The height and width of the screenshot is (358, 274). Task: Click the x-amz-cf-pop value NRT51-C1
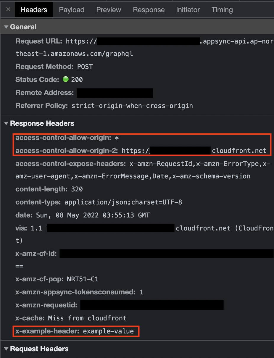point(83,279)
